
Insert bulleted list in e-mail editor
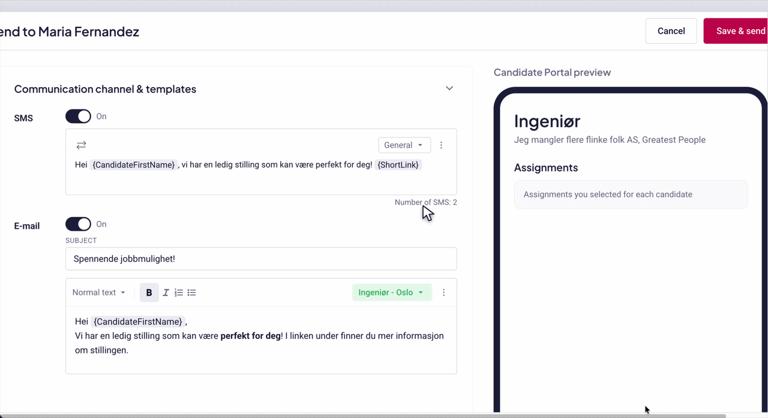point(191,292)
